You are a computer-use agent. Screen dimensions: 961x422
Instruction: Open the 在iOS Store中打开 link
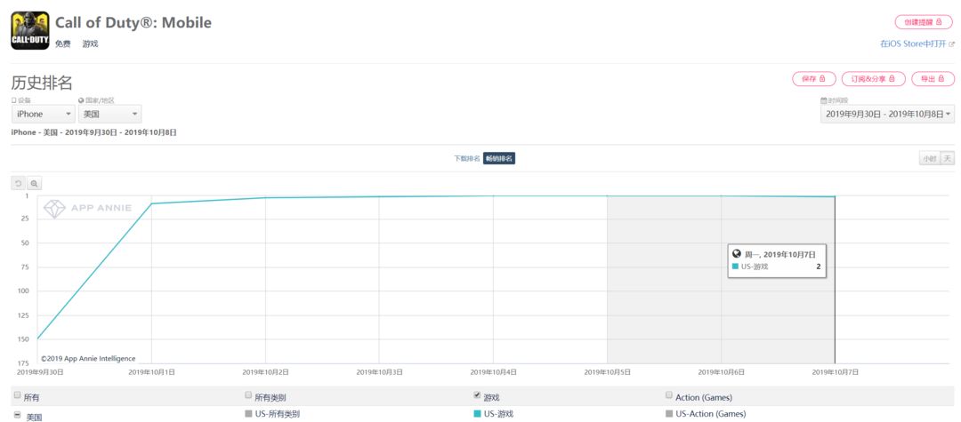pos(917,44)
